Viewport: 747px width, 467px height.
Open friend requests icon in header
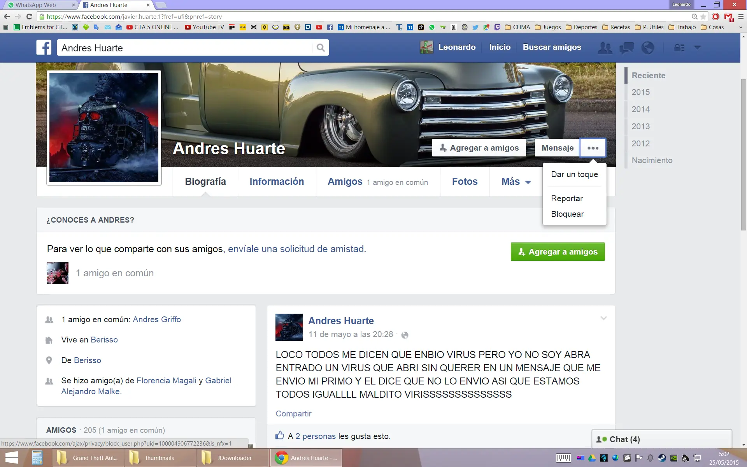pyautogui.click(x=605, y=47)
